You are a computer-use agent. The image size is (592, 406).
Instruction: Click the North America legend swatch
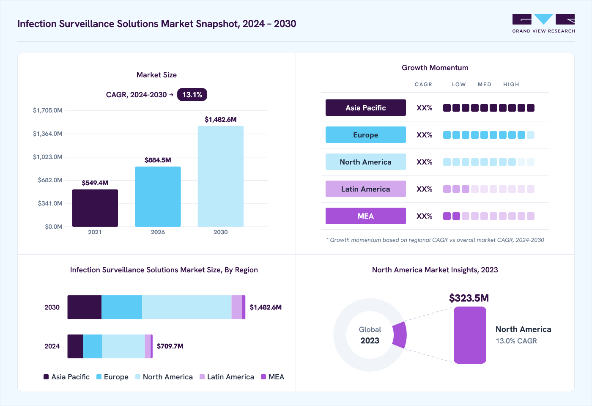138,377
